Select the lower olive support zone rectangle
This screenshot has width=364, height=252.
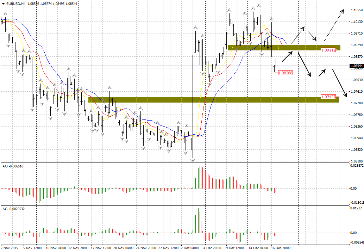(x=211, y=100)
